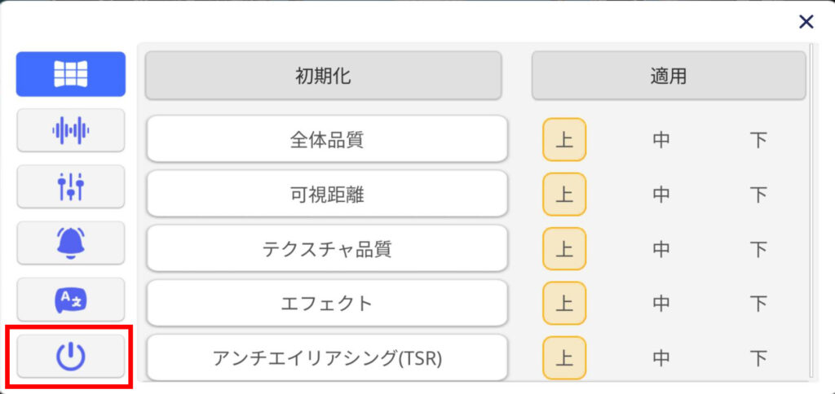Click the テクスチャ品質 label row

pos(327,248)
